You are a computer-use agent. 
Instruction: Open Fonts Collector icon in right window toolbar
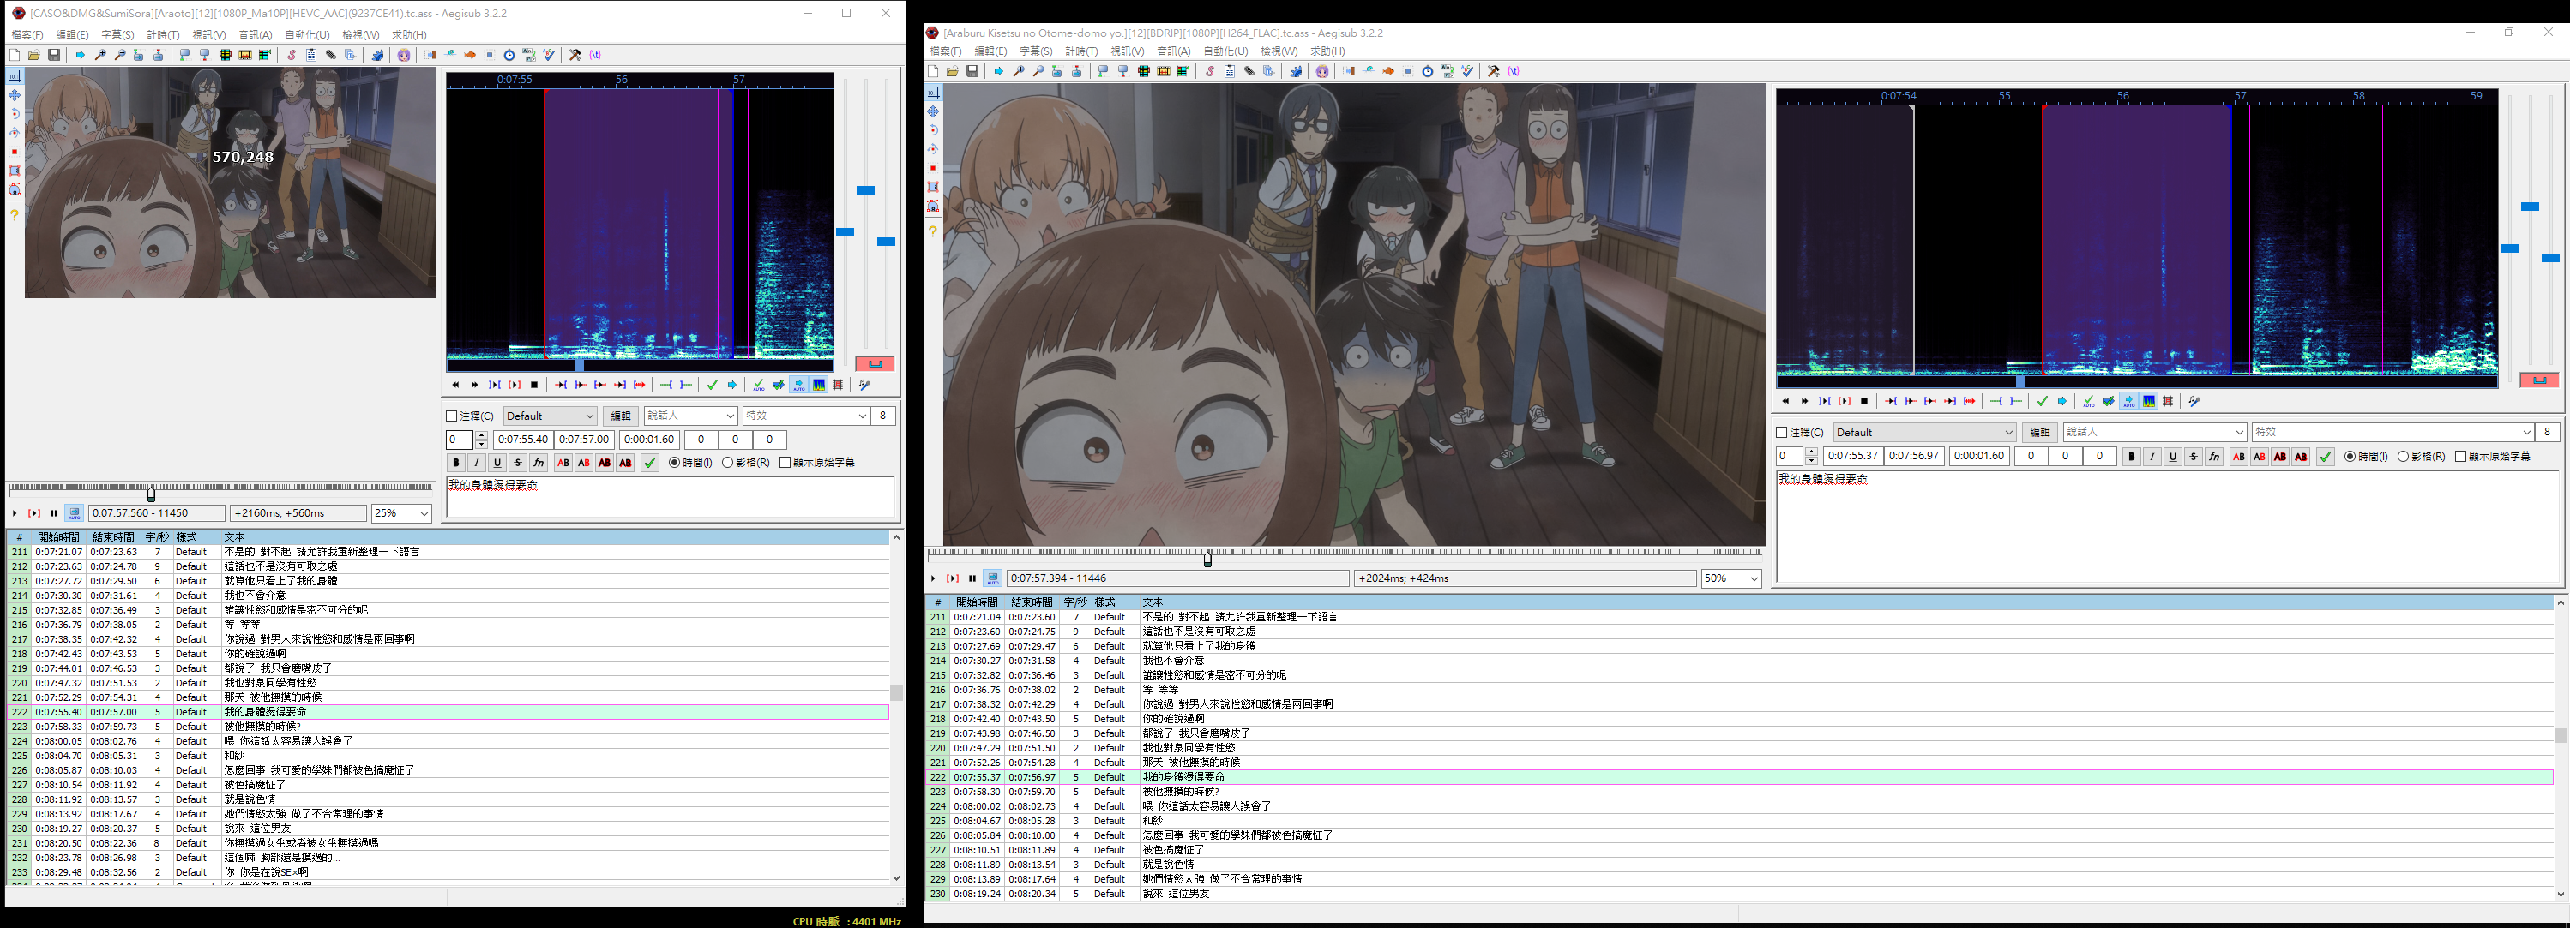[1269, 71]
